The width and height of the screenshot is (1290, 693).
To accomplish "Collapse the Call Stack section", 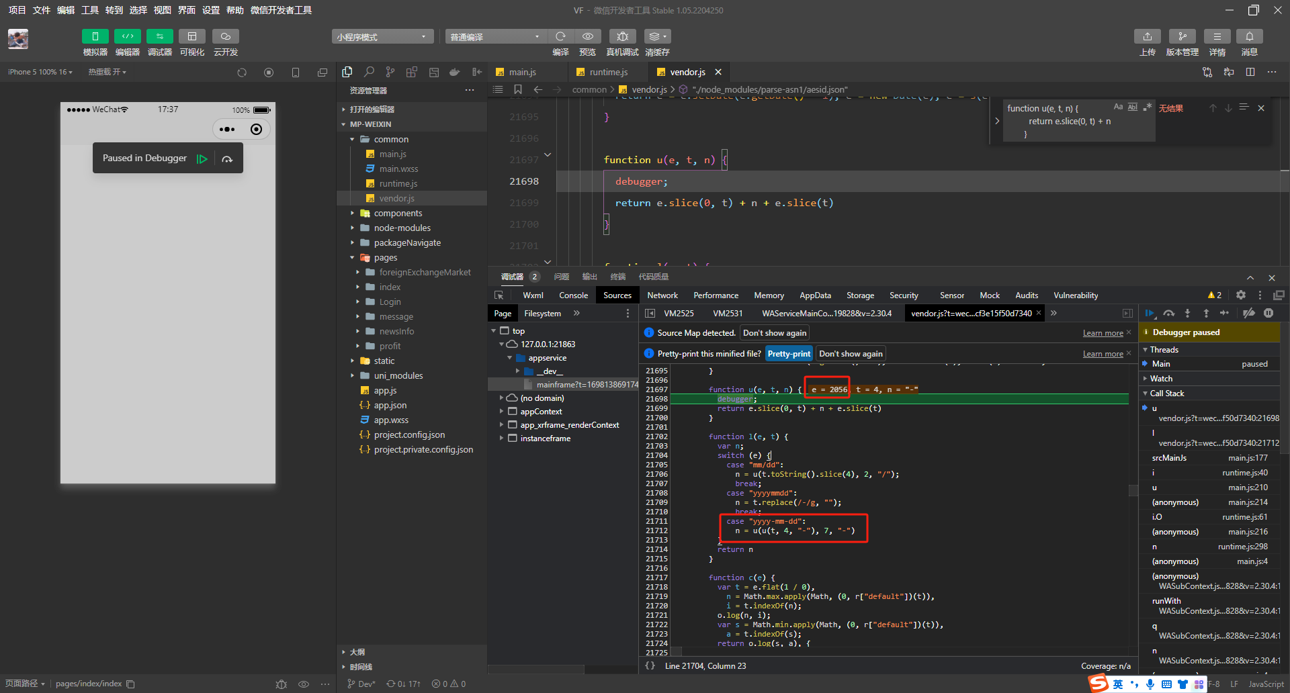I will tap(1166, 394).
